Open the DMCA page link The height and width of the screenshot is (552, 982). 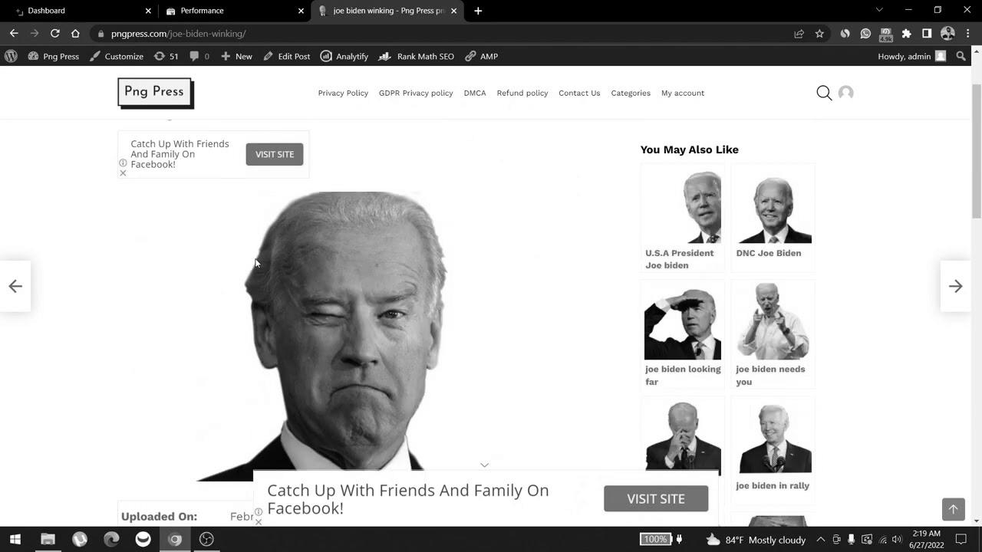tap(474, 93)
